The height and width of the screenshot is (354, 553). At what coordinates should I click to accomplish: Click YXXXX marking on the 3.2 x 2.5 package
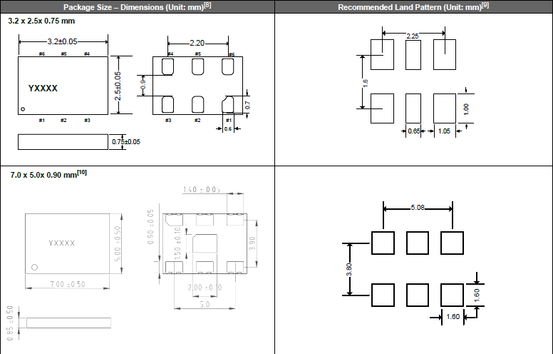tap(43, 88)
